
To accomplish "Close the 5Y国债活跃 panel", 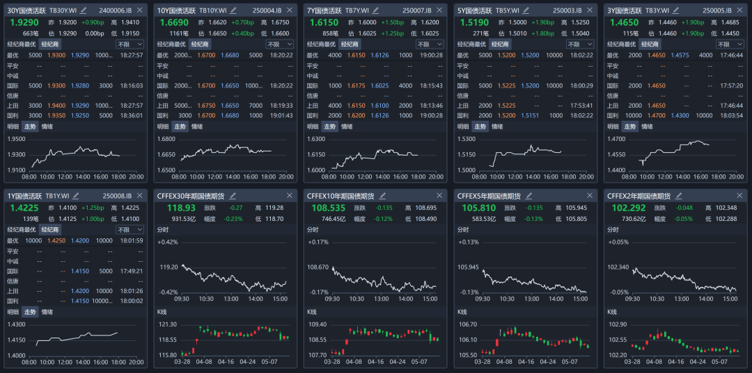I will (589, 10).
